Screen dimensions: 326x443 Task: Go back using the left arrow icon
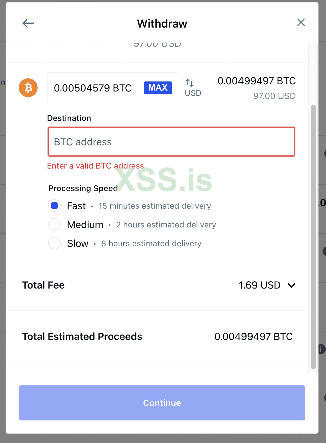(28, 23)
